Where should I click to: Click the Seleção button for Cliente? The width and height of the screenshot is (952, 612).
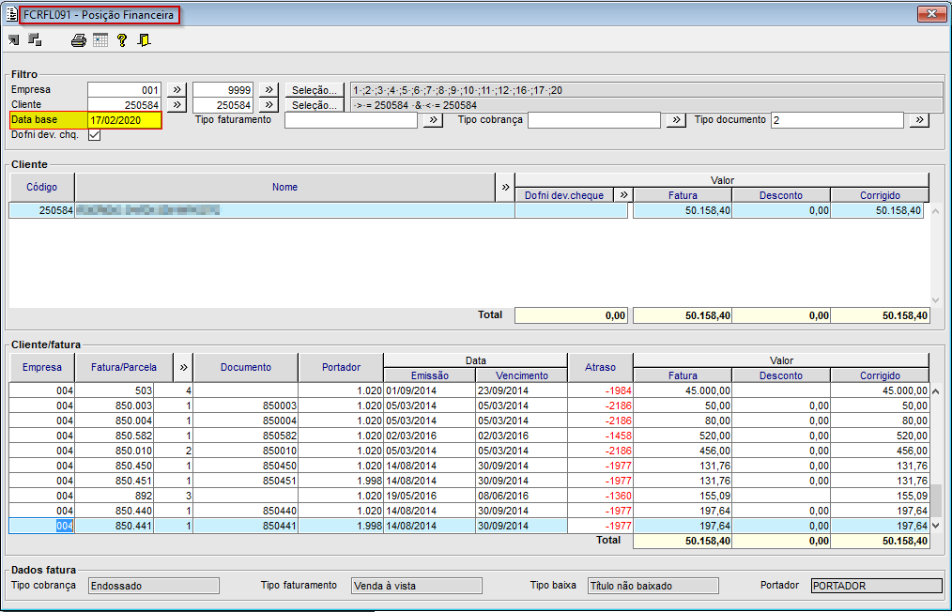[x=315, y=105]
